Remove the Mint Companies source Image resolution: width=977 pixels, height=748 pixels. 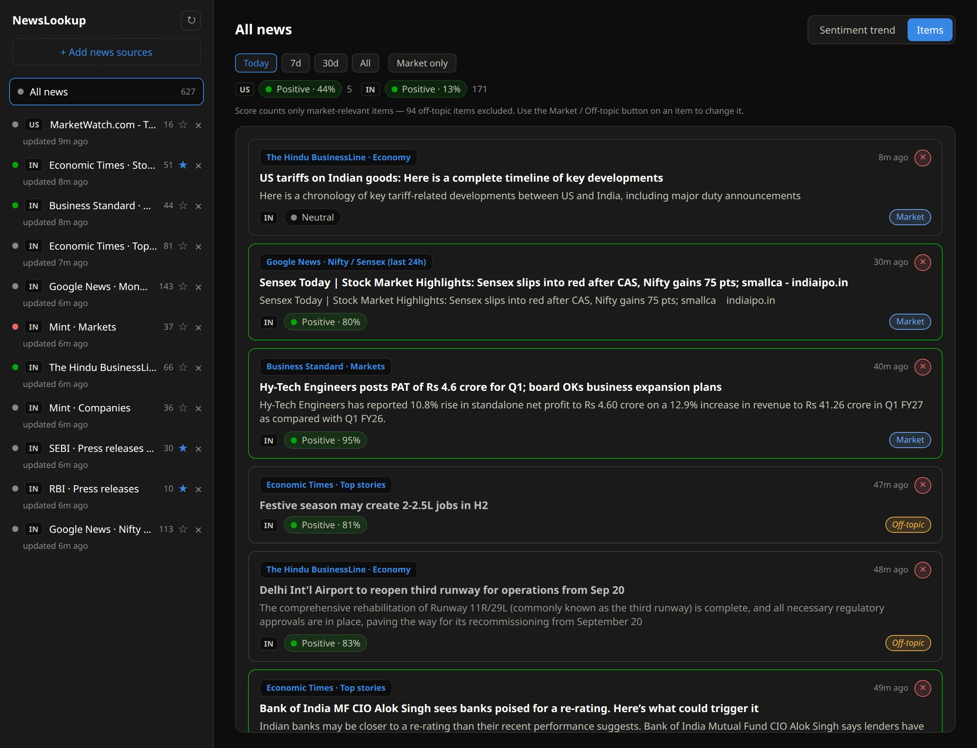coord(198,409)
